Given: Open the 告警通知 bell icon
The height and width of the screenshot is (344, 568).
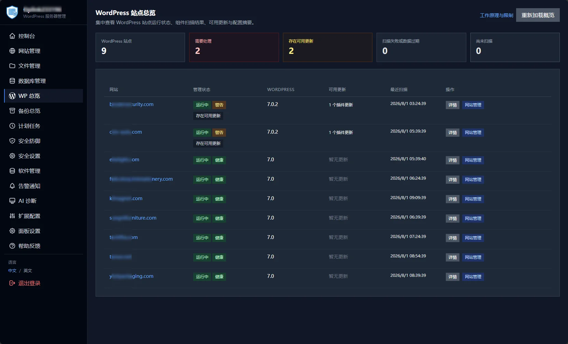Looking at the screenshot, I should click(12, 186).
